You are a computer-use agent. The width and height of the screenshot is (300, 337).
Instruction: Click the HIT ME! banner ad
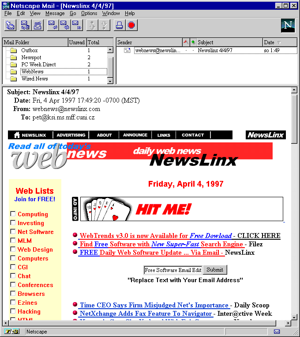(182, 209)
